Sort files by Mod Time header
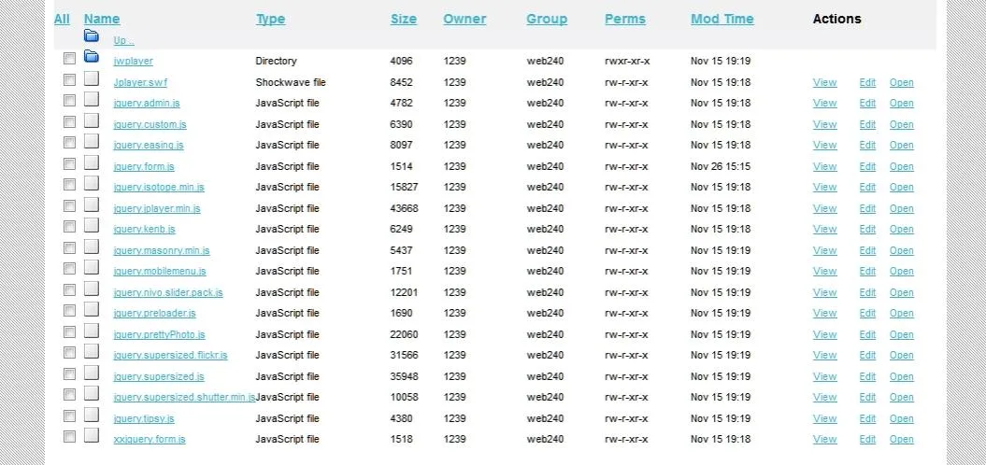The image size is (986, 465). tap(722, 19)
